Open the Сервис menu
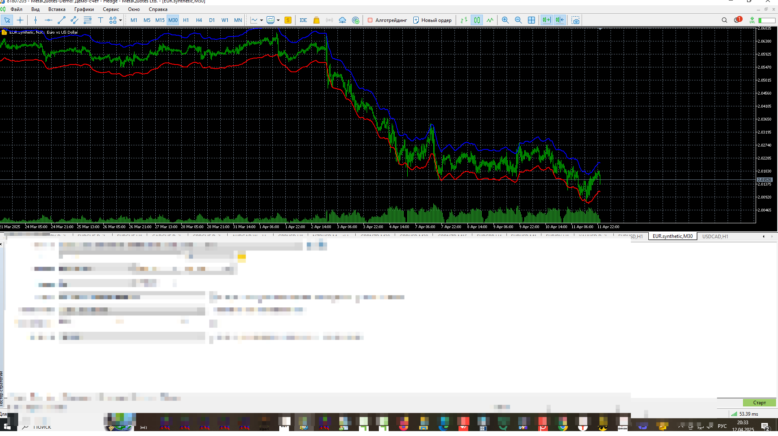Screen dimensions: 778x436 click(111, 9)
